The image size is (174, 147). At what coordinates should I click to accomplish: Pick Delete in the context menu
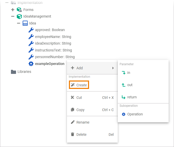81,135
